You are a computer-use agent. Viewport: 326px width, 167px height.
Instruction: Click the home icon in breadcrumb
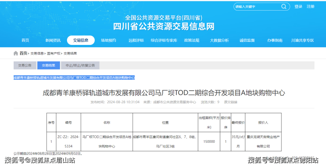(x=15, y=53)
